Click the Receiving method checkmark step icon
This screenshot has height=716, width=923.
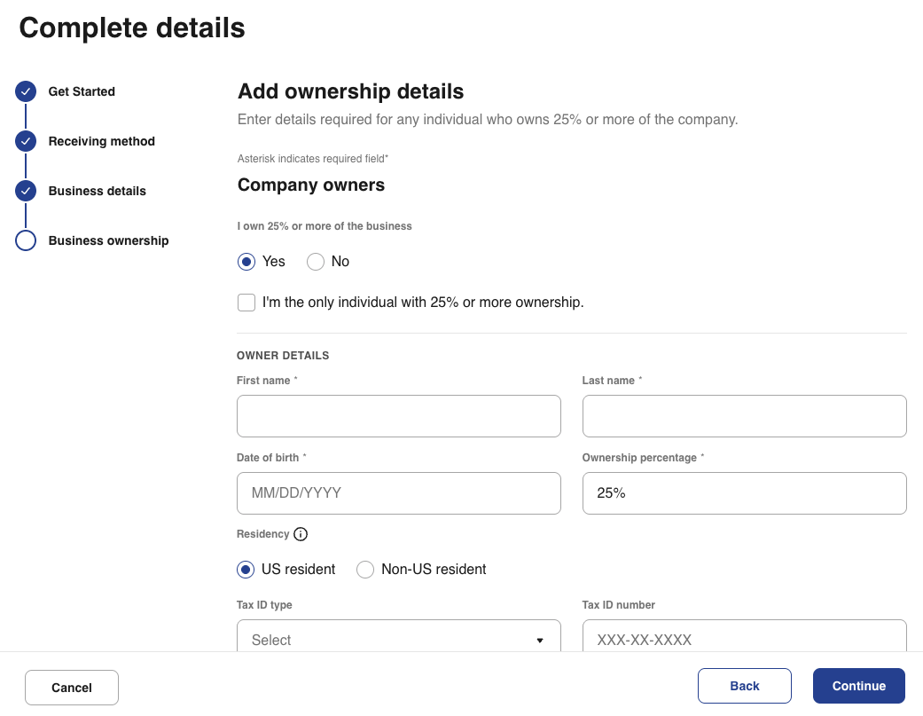click(x=26, y=141)
